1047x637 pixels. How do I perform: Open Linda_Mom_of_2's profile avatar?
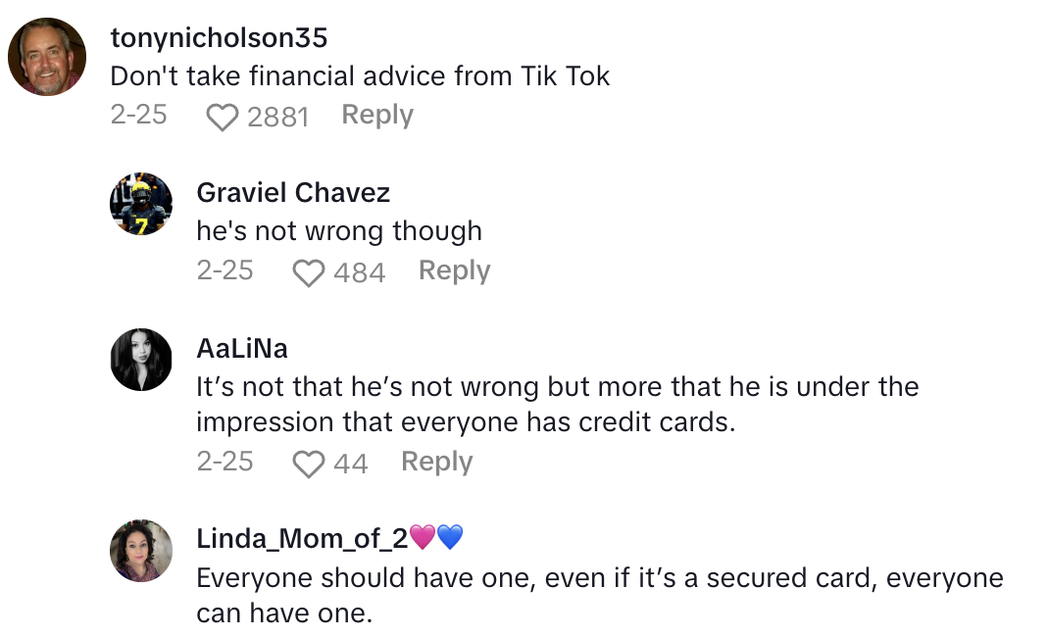pyautogui.click(x=141, y=551)
